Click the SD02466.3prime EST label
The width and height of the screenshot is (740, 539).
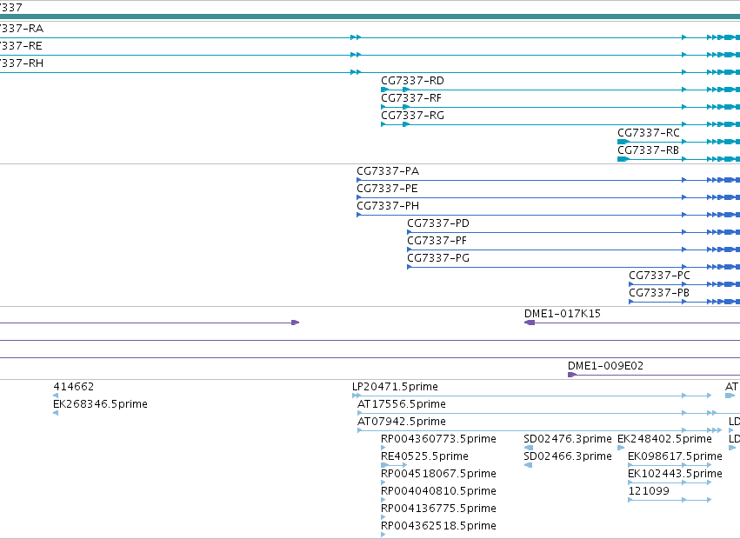[x=568, y=456]
